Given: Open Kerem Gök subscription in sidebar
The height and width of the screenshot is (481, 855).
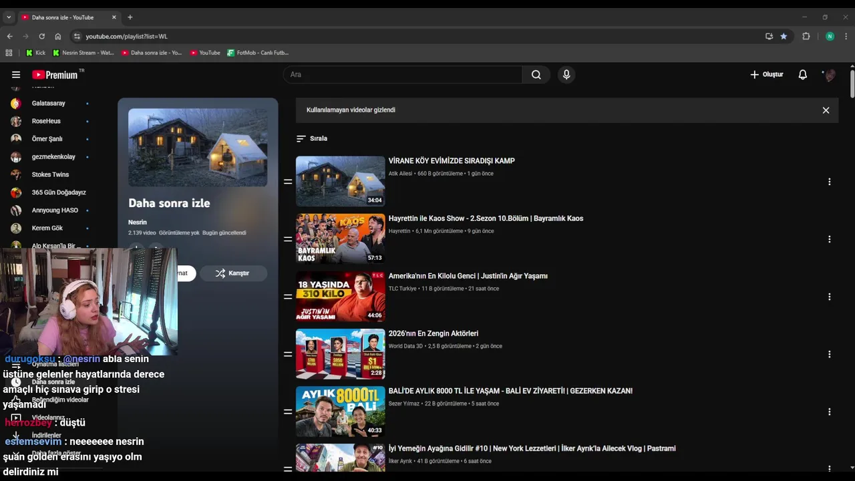Looking at the screenshot, I should (x=50, y=228).
